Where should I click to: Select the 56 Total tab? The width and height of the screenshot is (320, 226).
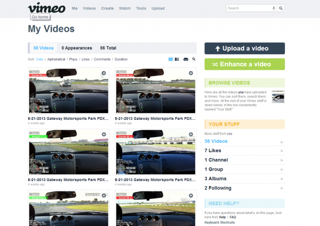tap(108, 48)
